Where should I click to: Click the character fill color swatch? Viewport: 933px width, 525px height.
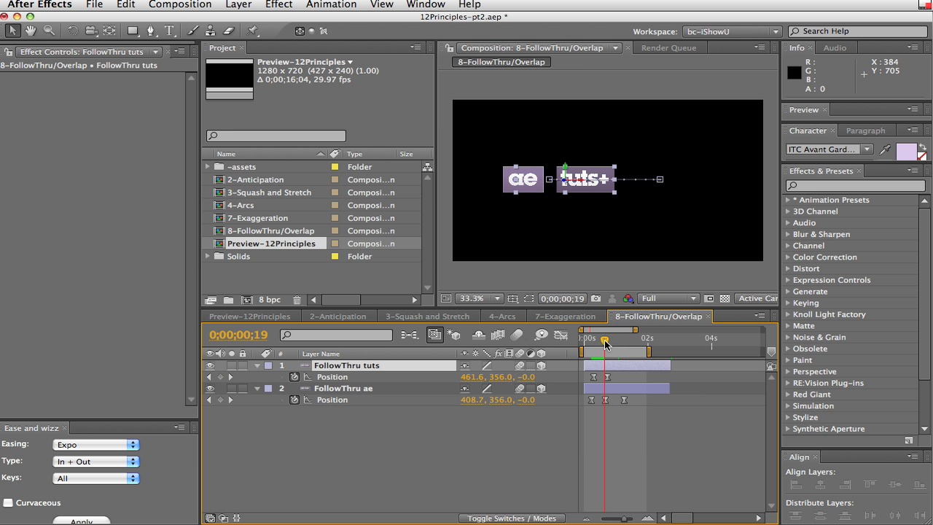pos(906,151)
